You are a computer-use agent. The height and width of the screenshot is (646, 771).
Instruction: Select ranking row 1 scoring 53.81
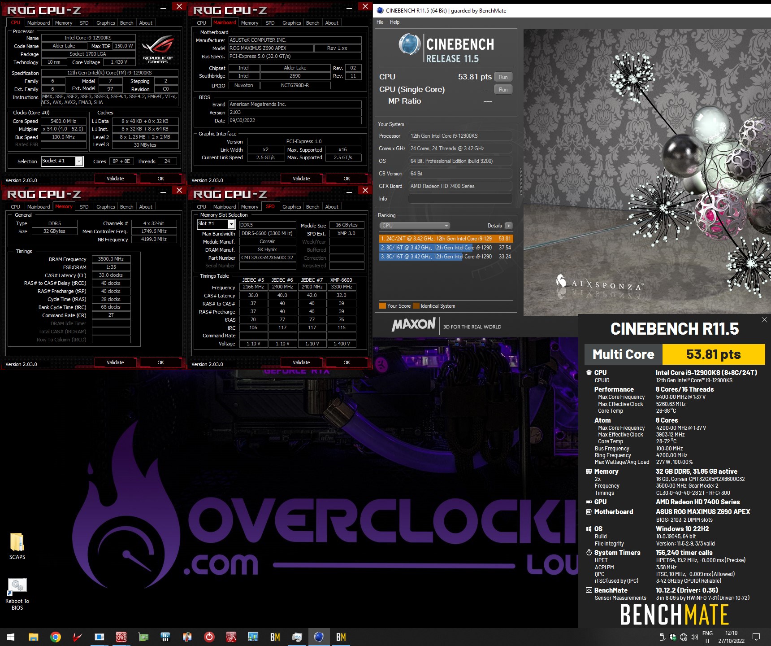coord(446,239)
